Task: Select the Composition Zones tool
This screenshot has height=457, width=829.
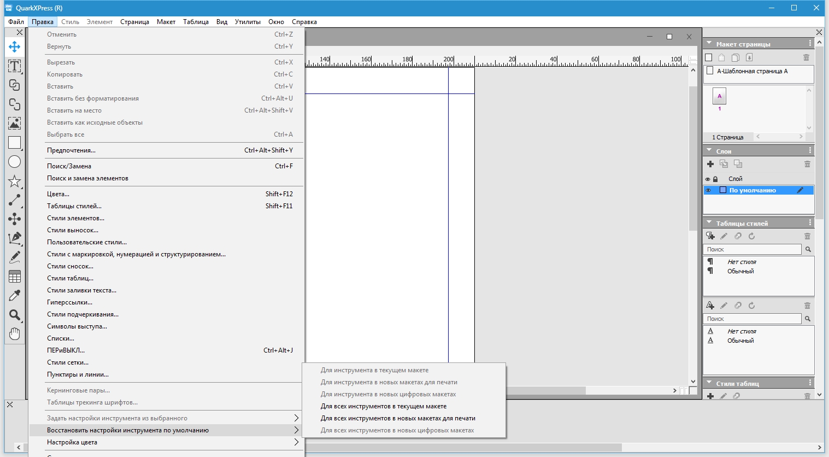Action: pos(15,219)
